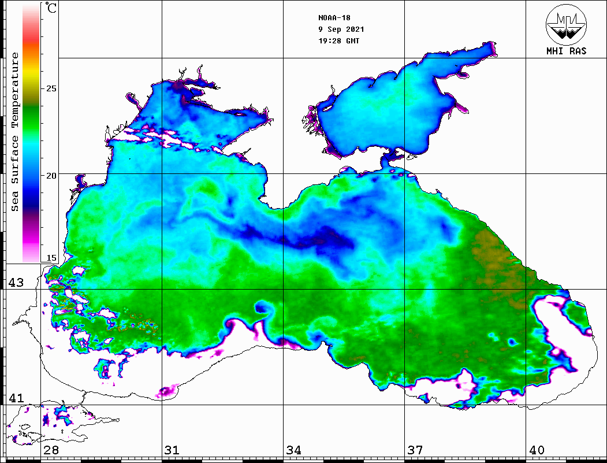
Task: Select the 25 mark on temperature scale
Action: (x=51, y=89)
